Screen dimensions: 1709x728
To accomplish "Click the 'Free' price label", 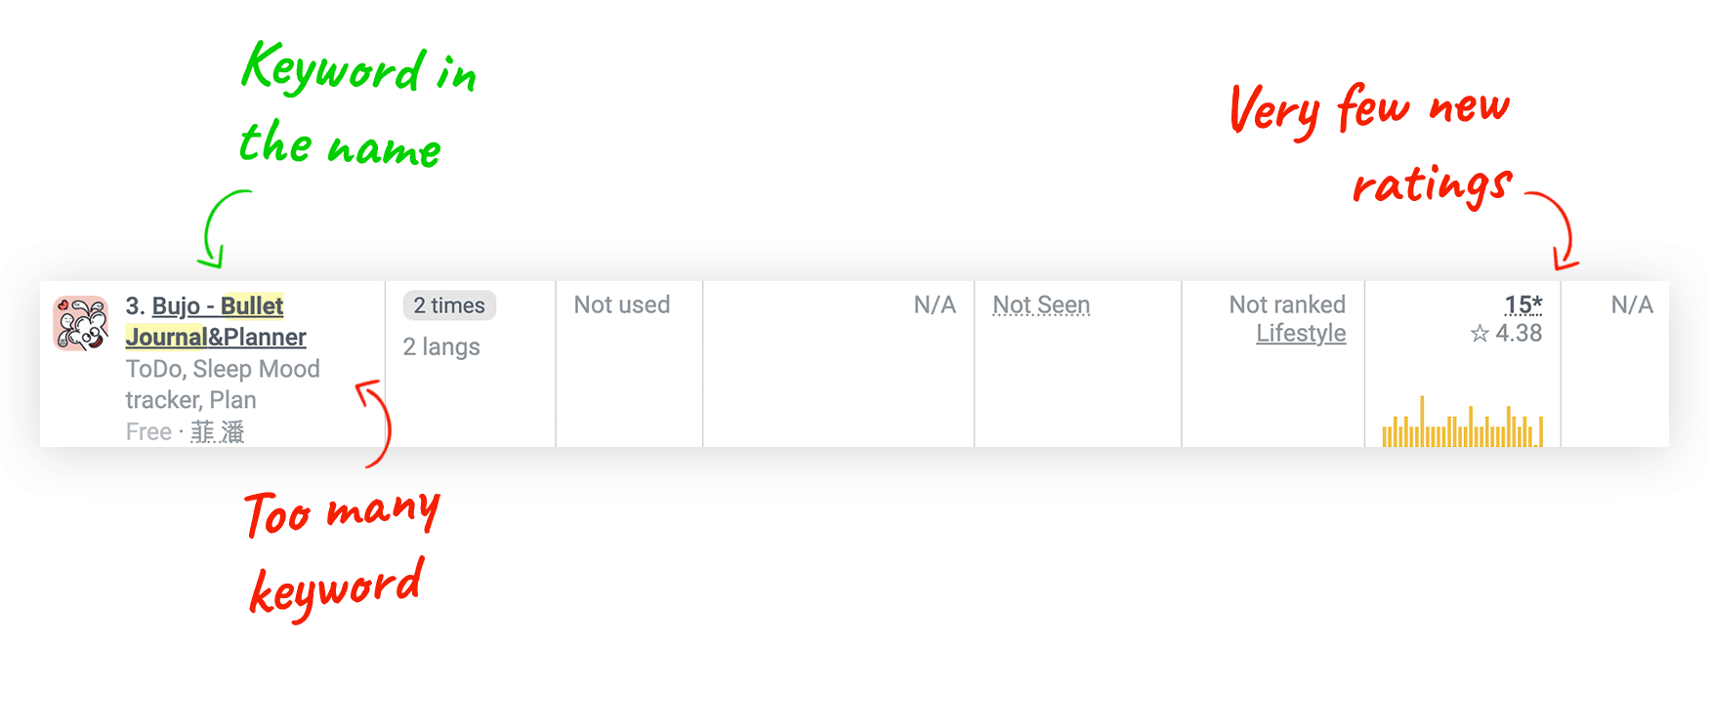I will [148, 432].
